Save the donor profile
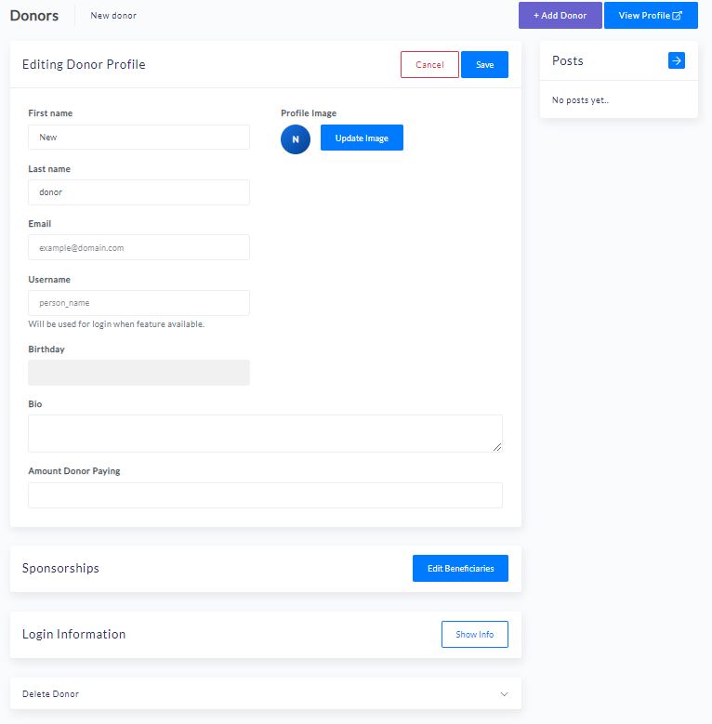This screenshot has height=724, width=712. tap(484, 65)
